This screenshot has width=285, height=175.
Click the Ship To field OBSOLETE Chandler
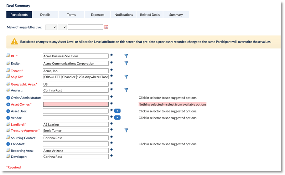76,77
